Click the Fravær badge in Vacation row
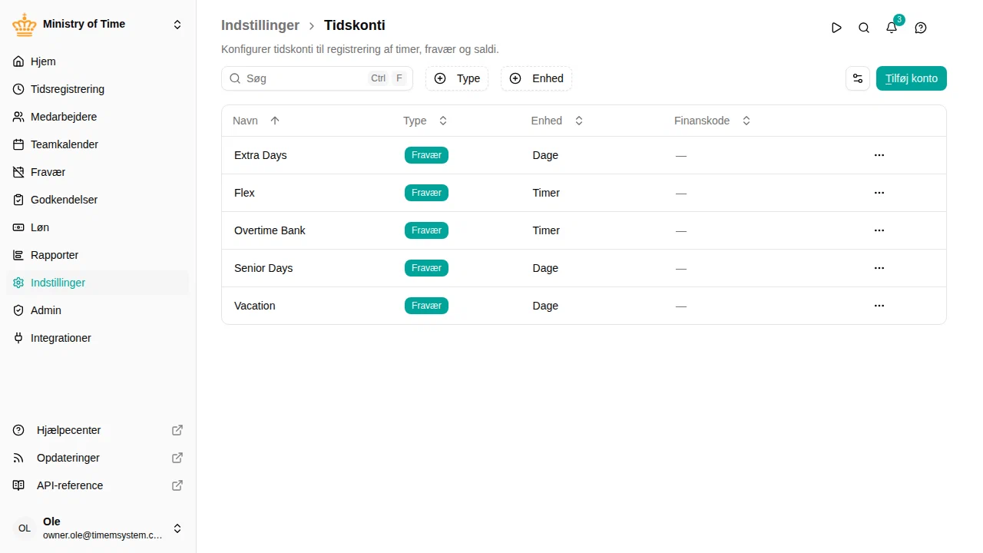 (426, 306)
